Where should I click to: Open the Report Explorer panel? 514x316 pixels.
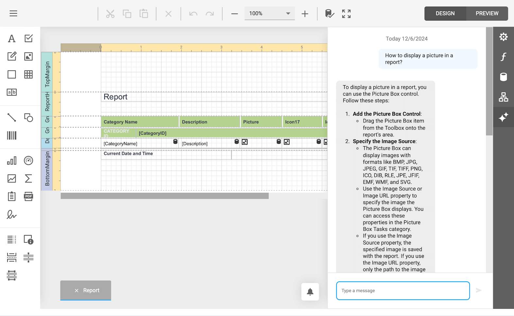coord(503,97)
